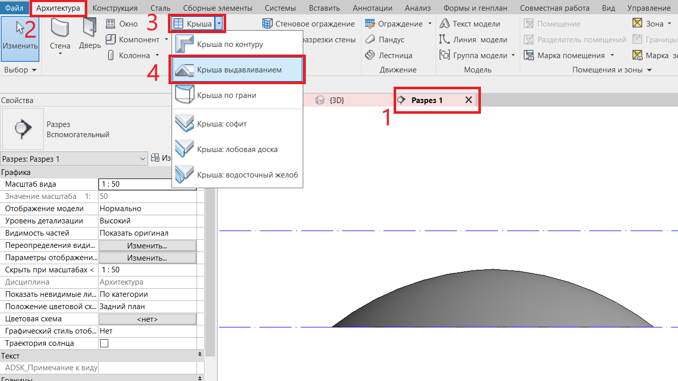Select the Зона area tool icon
678x381 pixels.
point(637,23)
